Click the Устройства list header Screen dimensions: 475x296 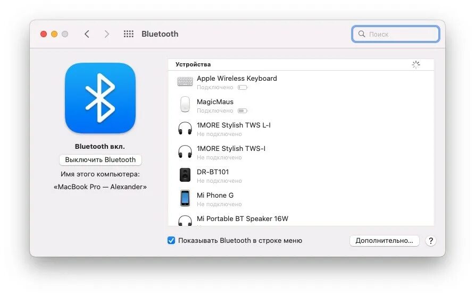pos(193,64)
